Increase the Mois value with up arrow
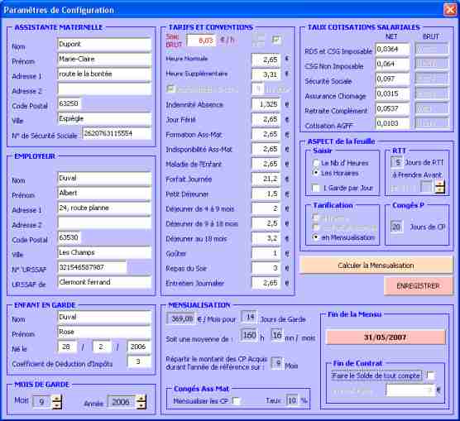The height and width of the screenshot is (421, 460). point(56,398)
